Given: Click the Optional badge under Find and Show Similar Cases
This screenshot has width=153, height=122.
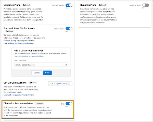Looking at the screenshot, I should pyautogui.click(x=9, y=31).
